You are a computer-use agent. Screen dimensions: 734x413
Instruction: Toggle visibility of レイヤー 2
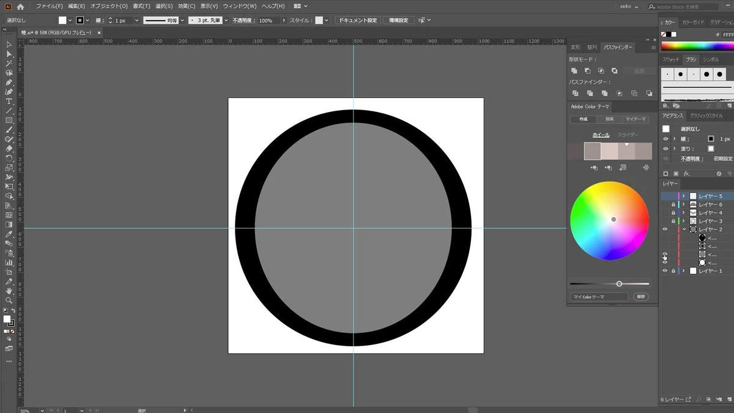665,229
